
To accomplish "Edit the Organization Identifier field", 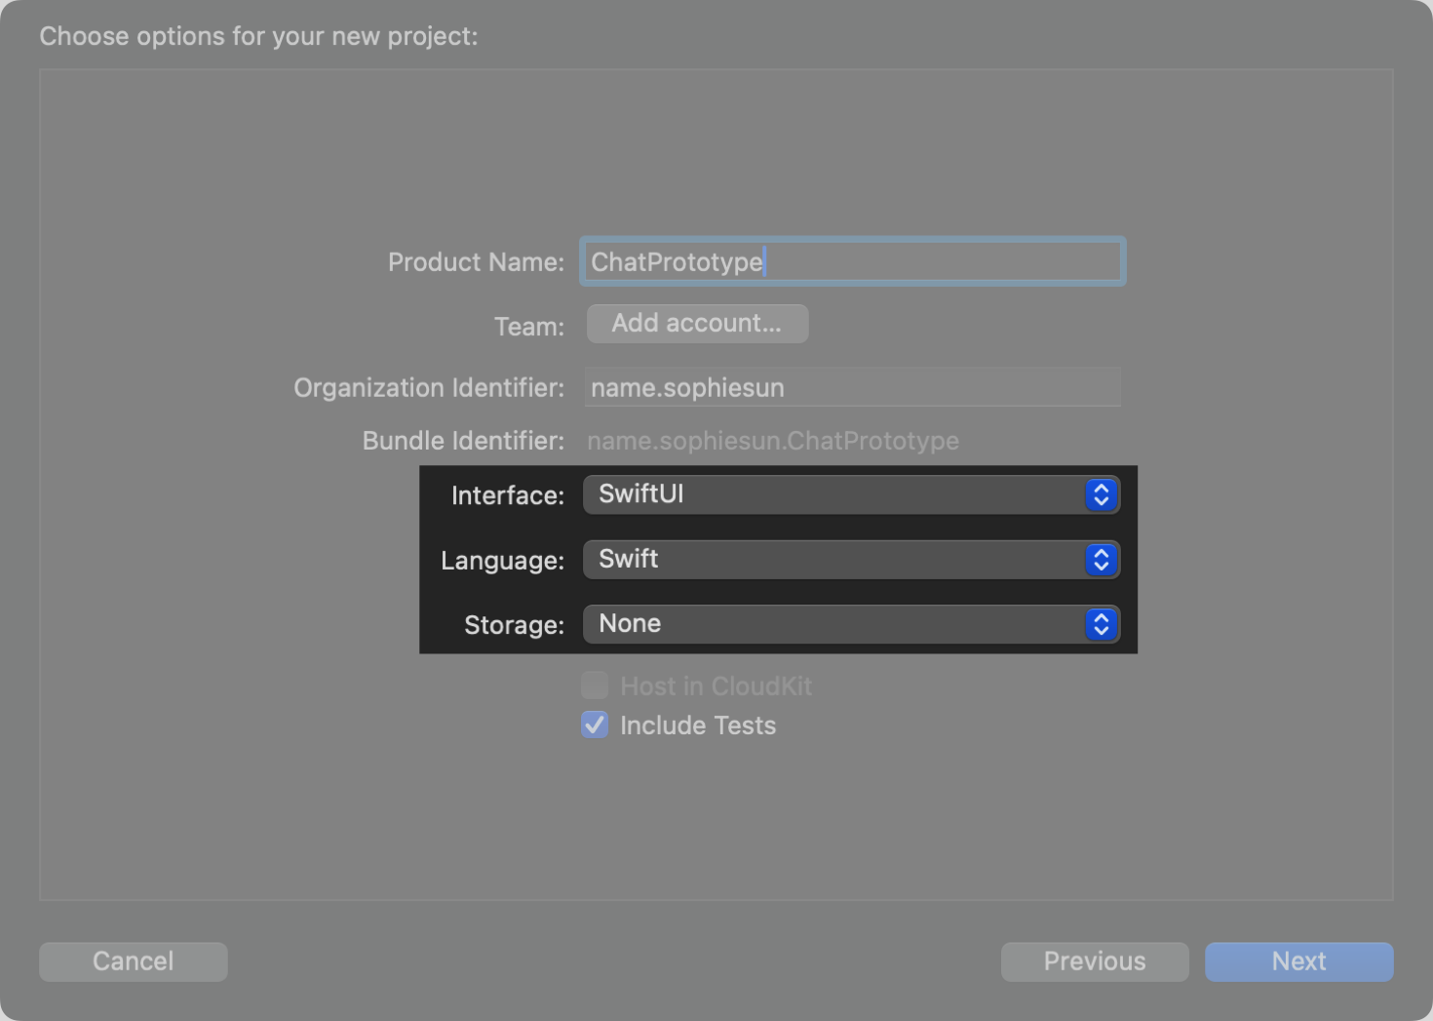I will [x=852, y=387].
